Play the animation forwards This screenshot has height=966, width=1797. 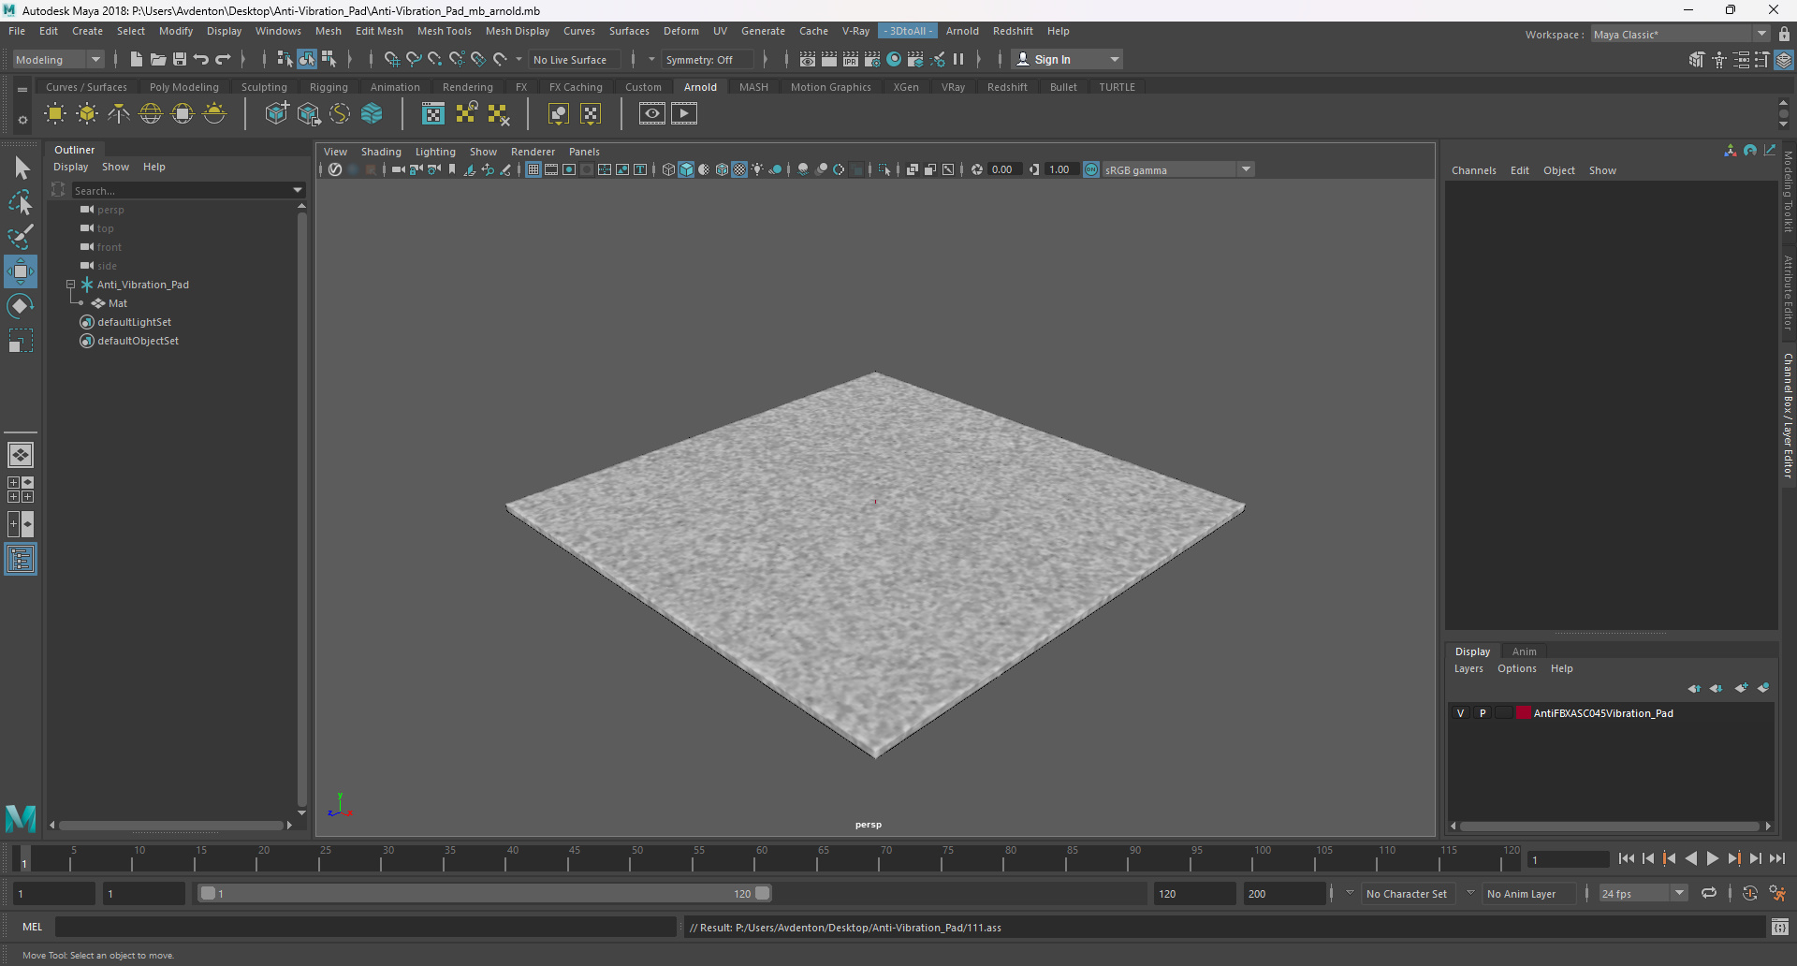point(1712,858)
